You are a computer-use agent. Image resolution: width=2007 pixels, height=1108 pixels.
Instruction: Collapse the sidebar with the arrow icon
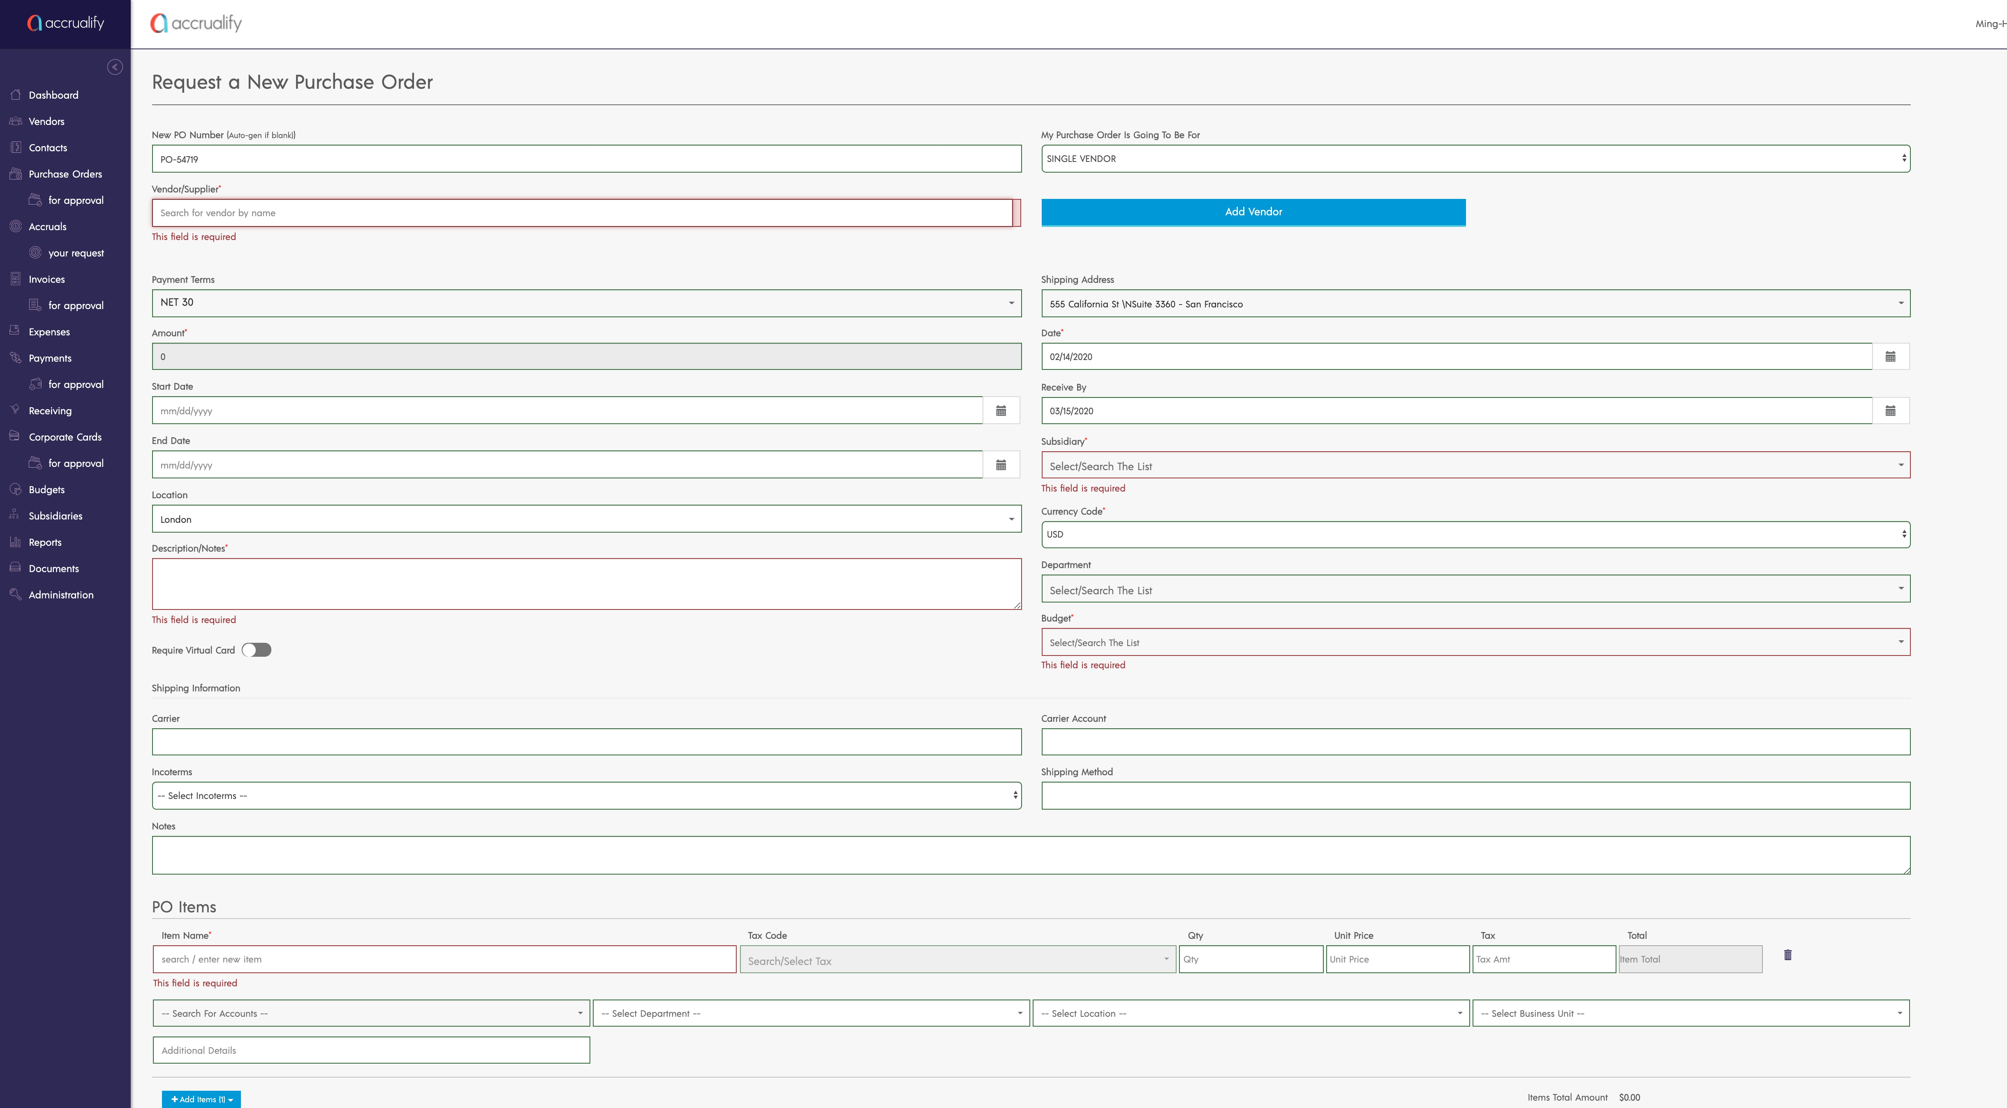coord(115,67)
